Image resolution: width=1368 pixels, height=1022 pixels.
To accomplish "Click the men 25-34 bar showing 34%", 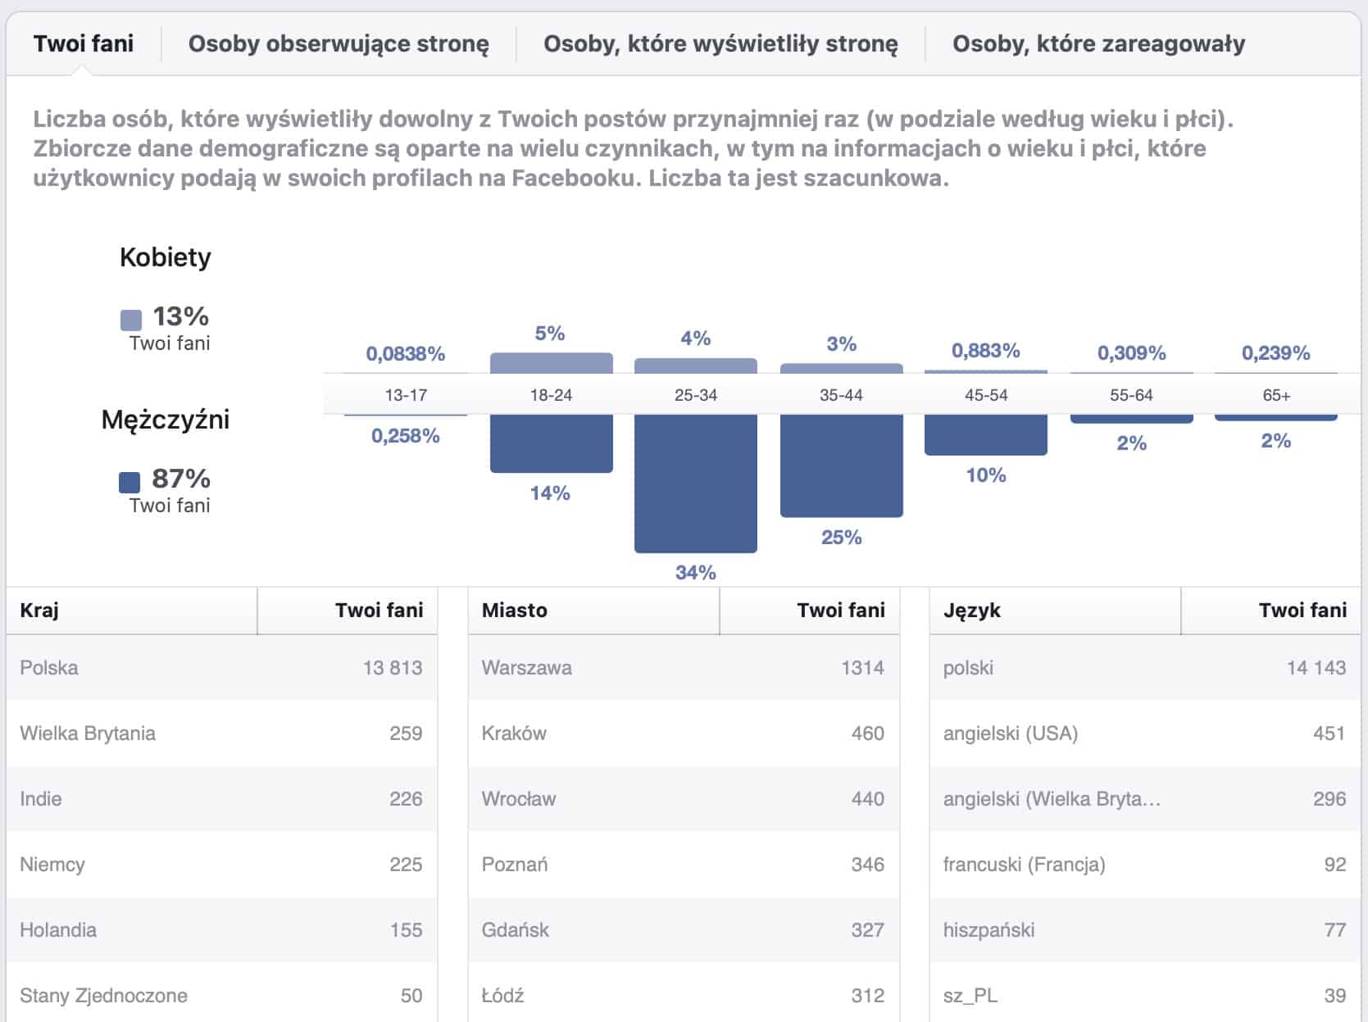I will 695,482.
